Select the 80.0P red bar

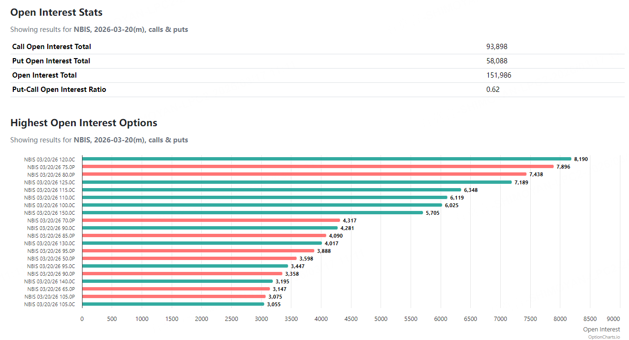304,174
